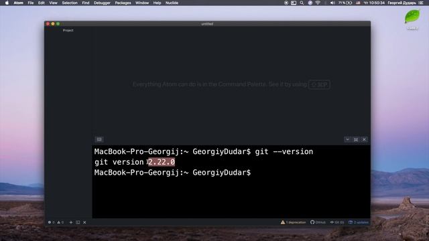Add new terminal with plus icon
Screen dimensions: 429x241
click(71, 222)
